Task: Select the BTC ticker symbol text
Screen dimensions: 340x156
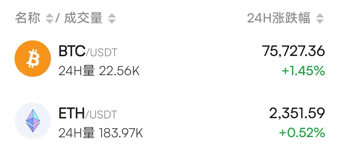Action: point(72,51)
